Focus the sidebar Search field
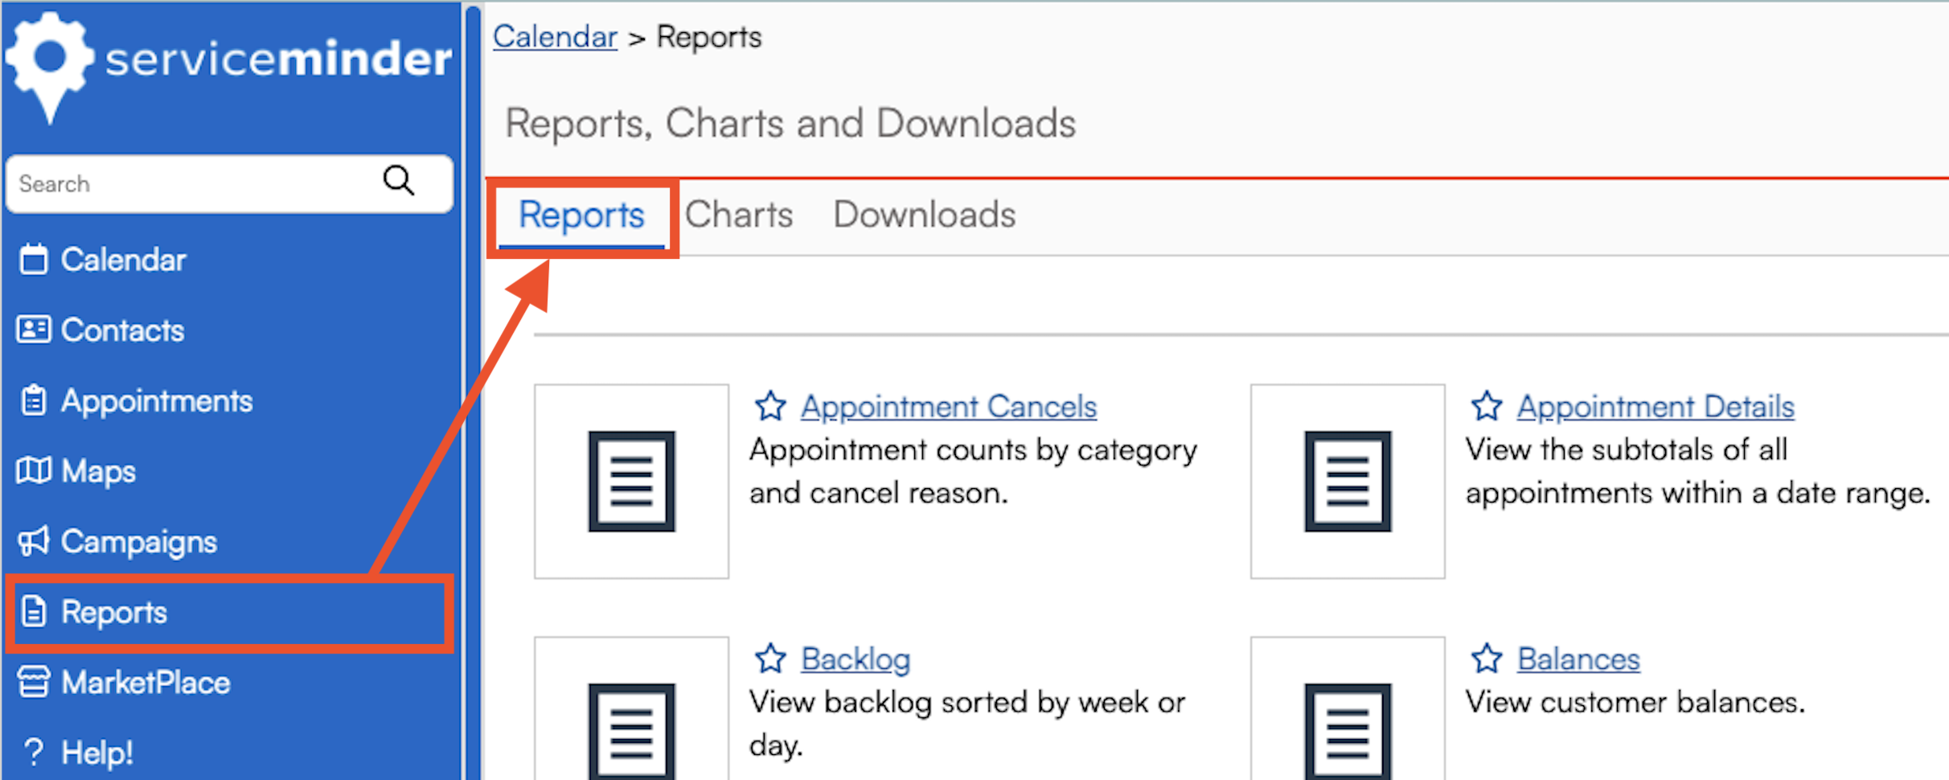 click(x=193, y=184)
